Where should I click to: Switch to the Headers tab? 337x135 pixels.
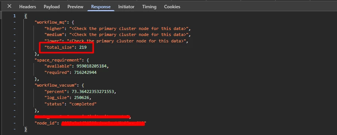(x=27, y=7)
